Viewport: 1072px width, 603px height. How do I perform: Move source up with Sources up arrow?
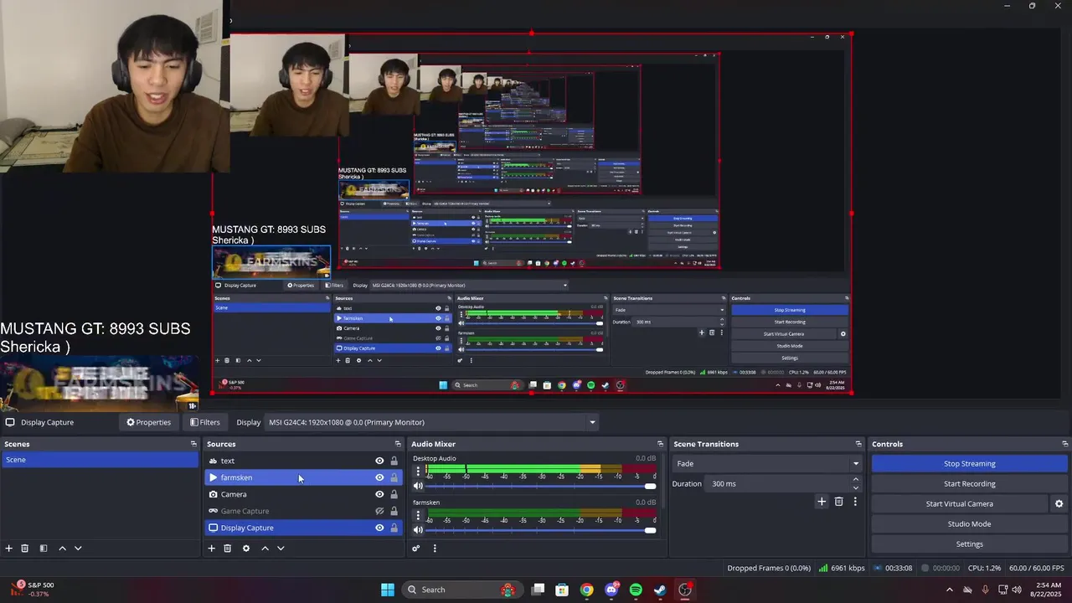click(x=265, y=549)
